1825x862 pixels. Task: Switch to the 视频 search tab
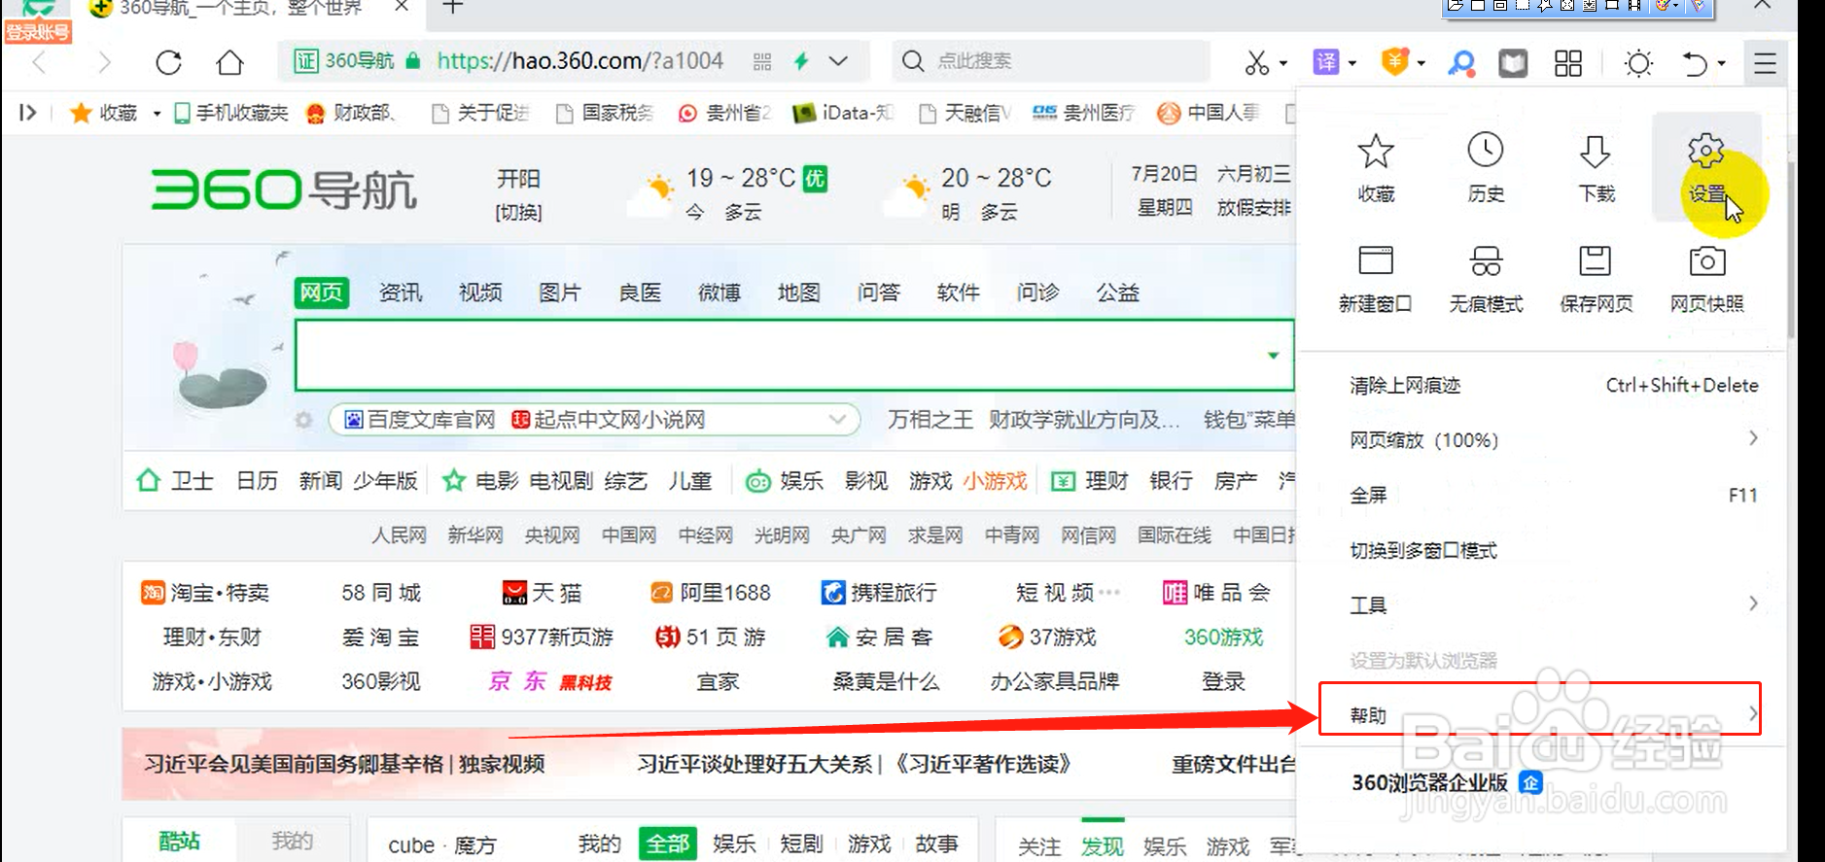480,293
